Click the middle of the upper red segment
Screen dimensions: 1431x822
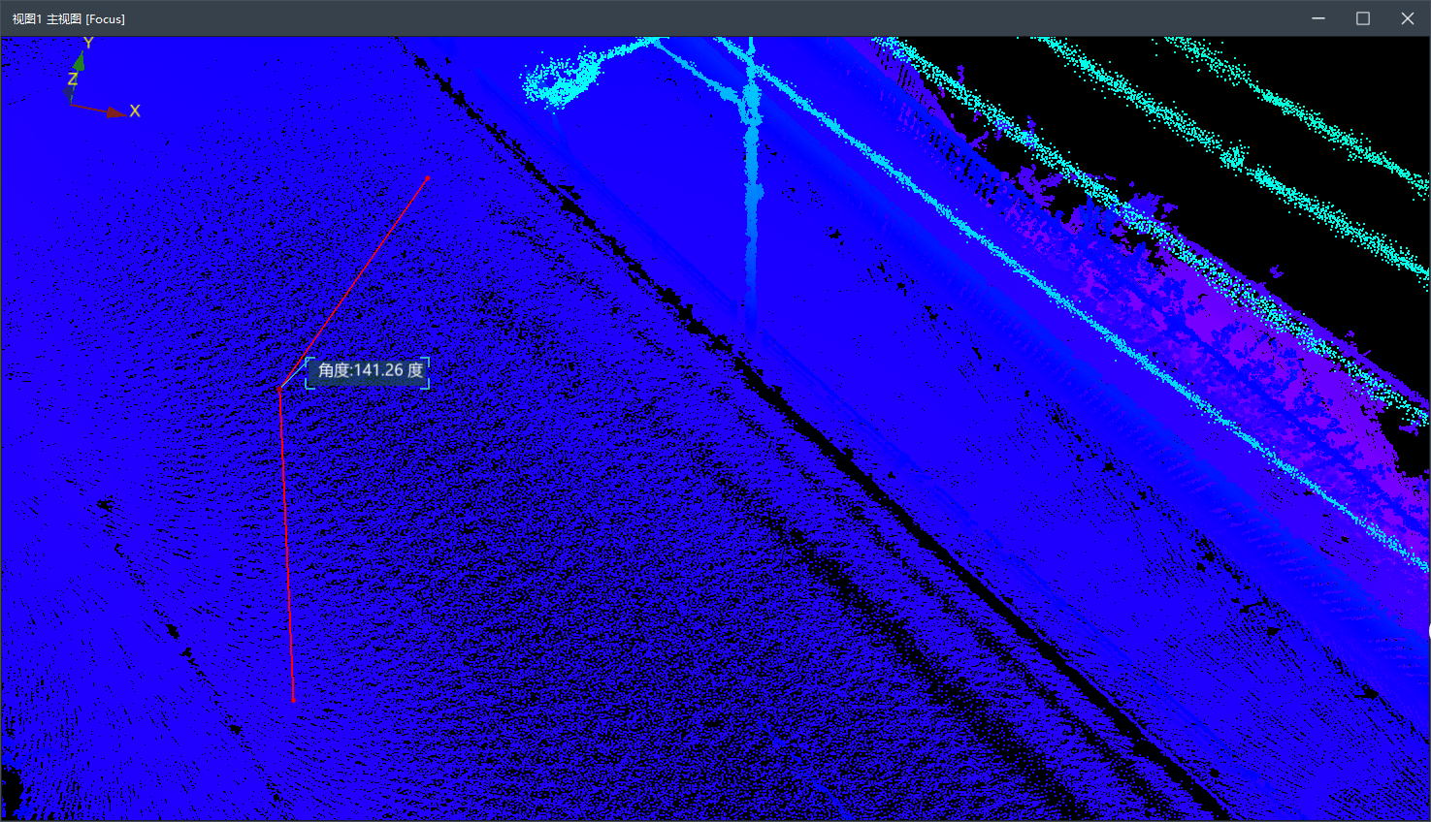coord(354,283)
